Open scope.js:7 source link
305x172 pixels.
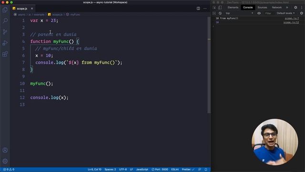click(x=292, y=18)
